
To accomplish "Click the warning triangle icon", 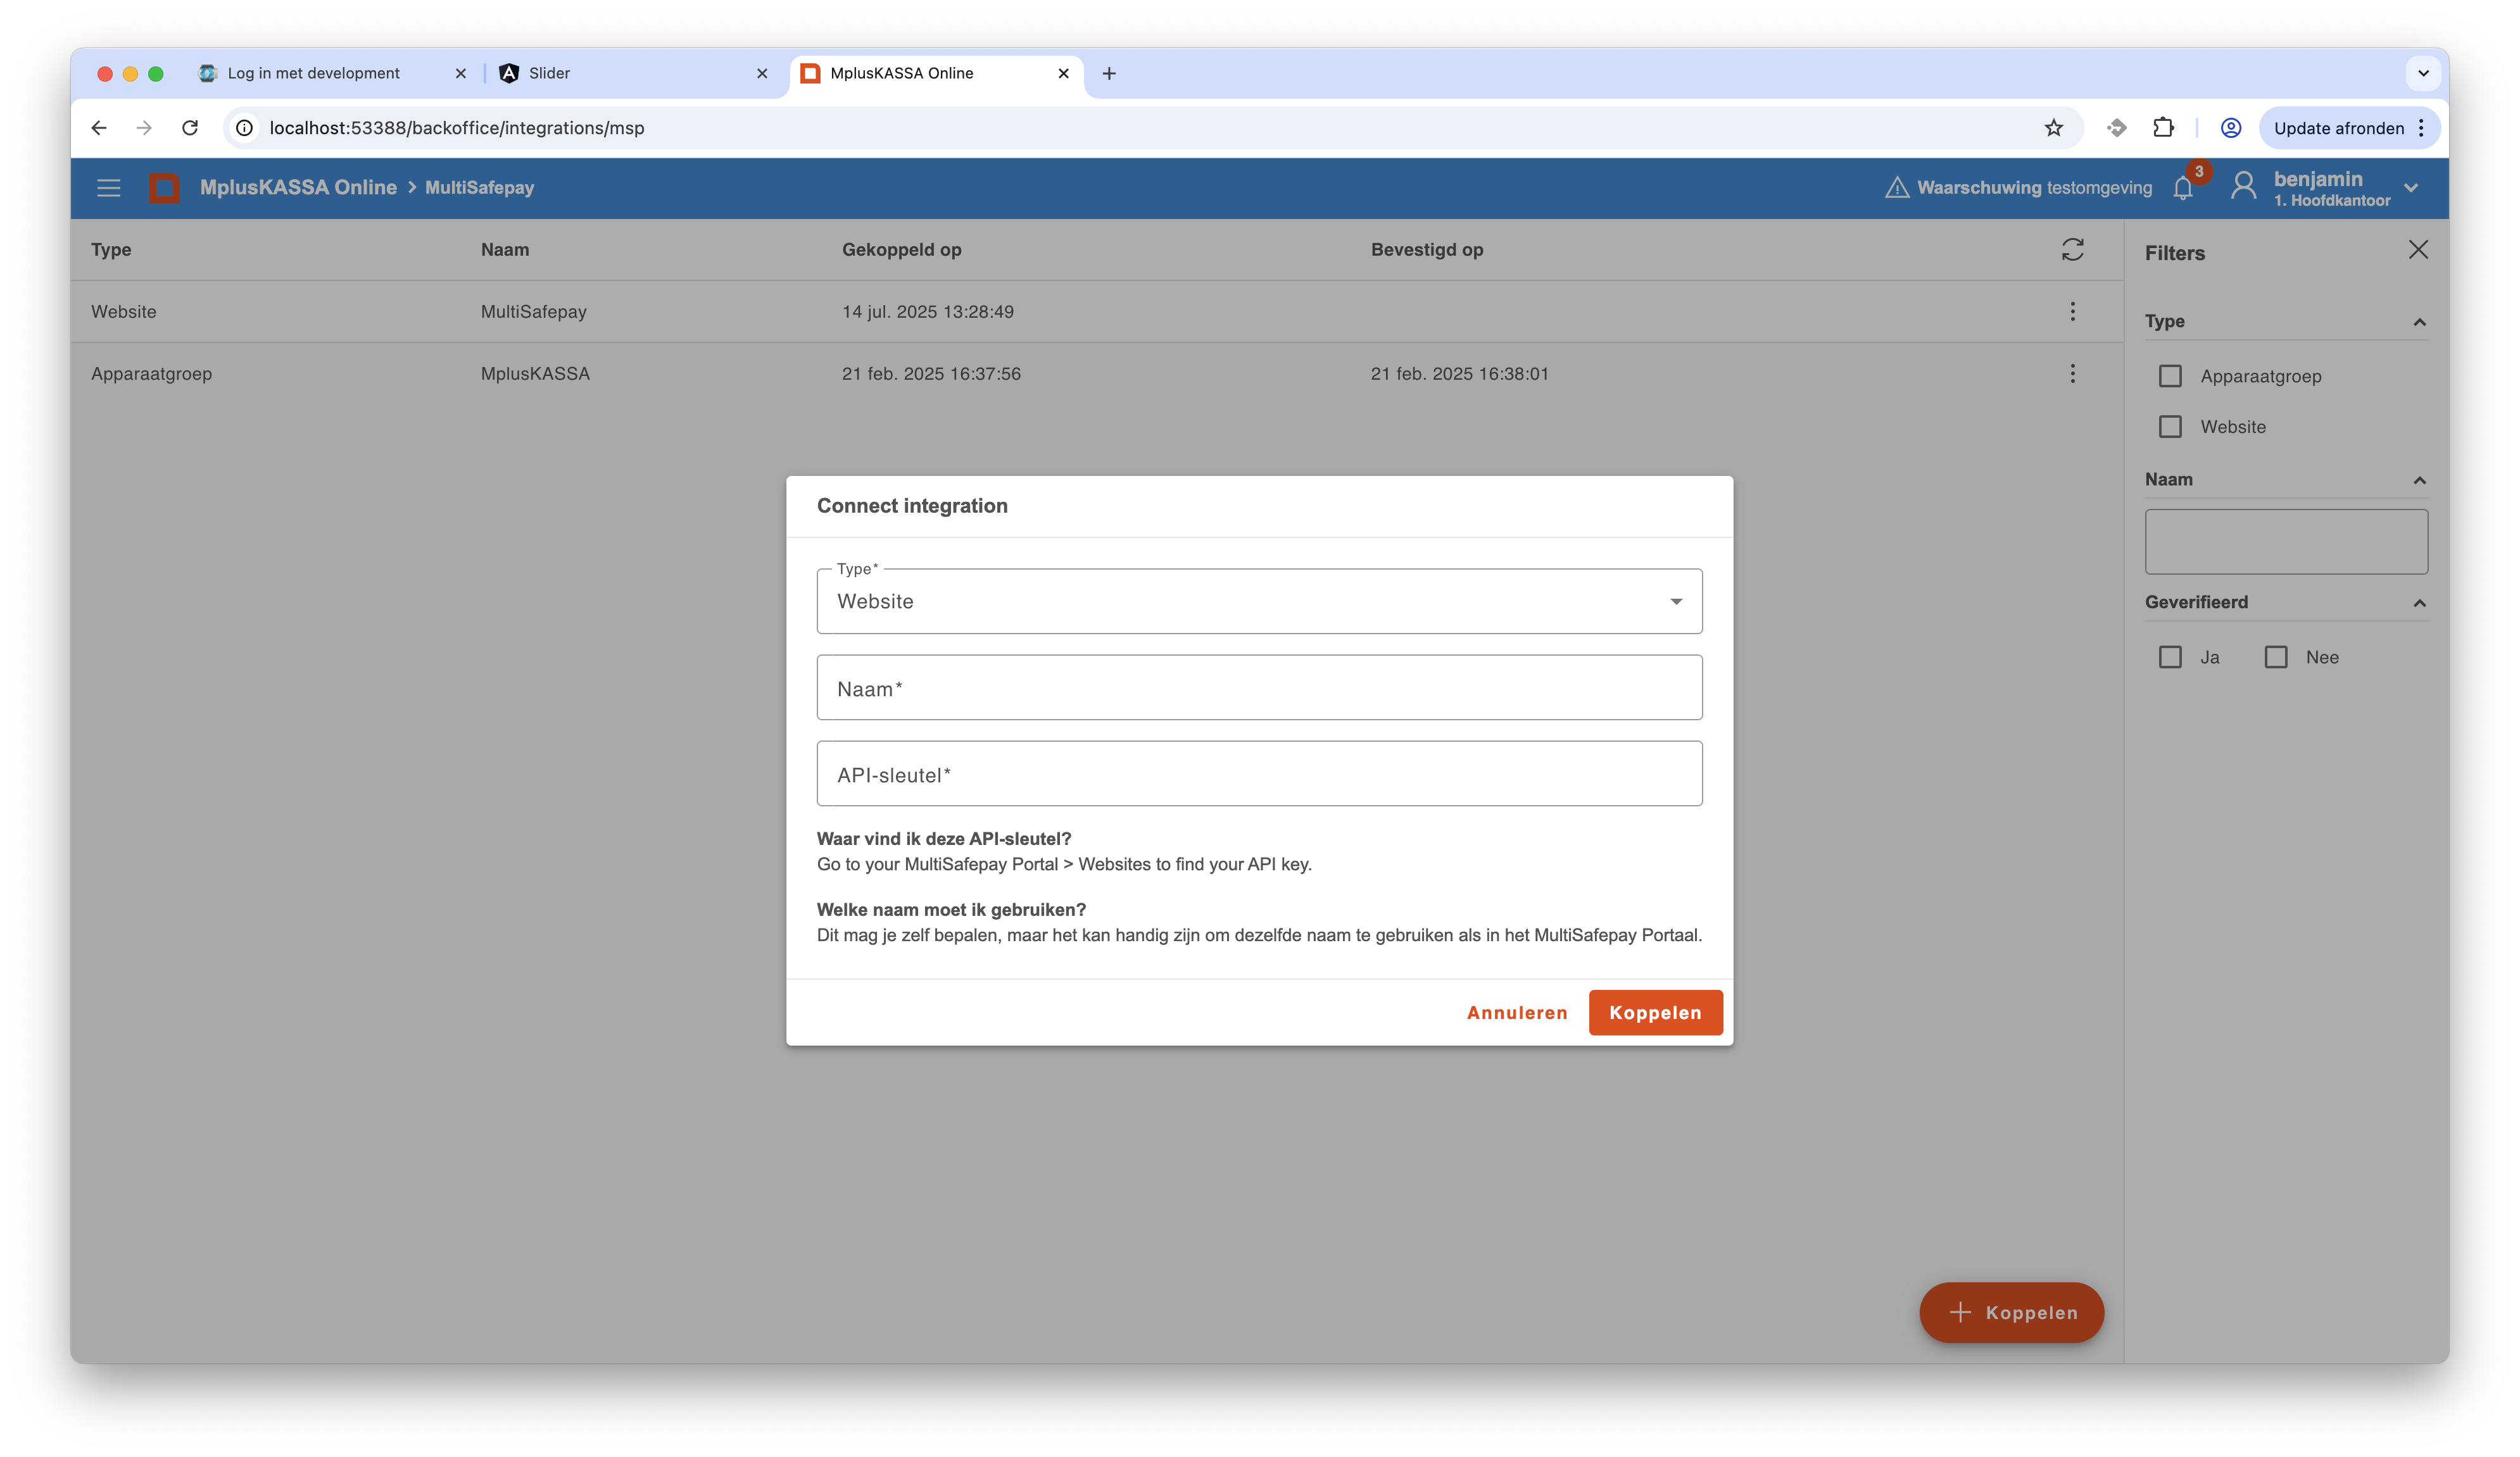I will click(x=1897, y=188).
